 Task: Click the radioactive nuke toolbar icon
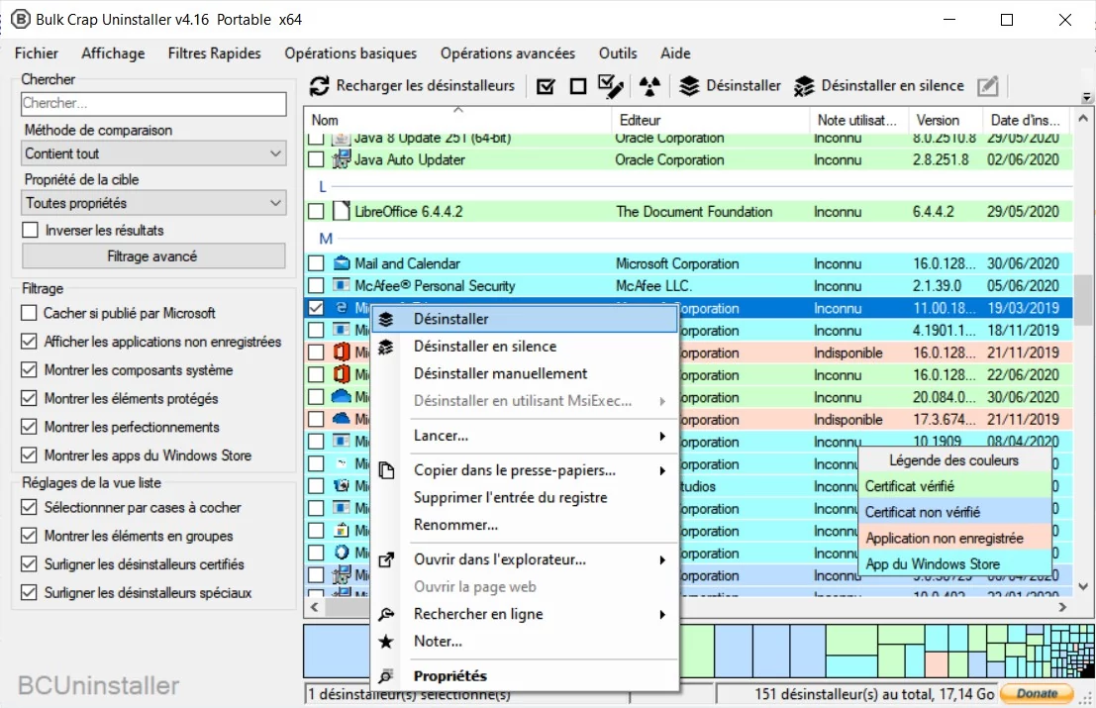pos(649,86)
